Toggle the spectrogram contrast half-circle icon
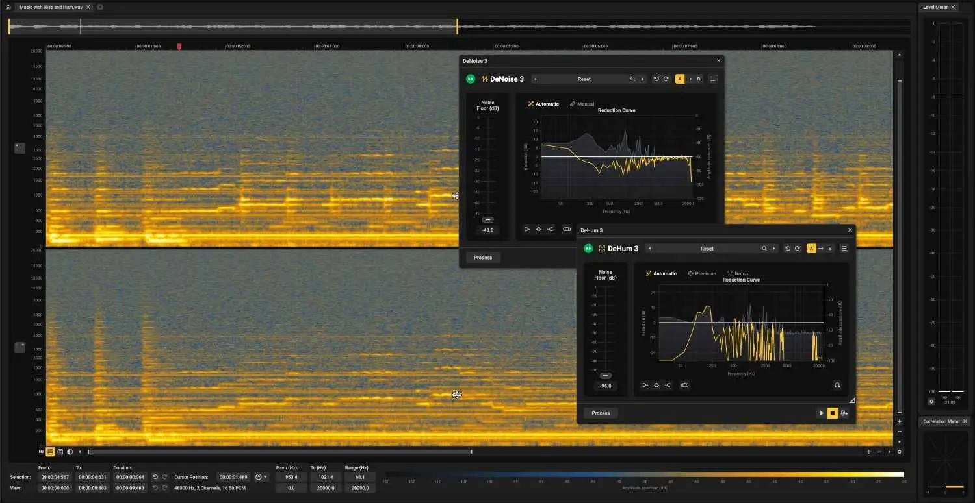 point(70,452)
